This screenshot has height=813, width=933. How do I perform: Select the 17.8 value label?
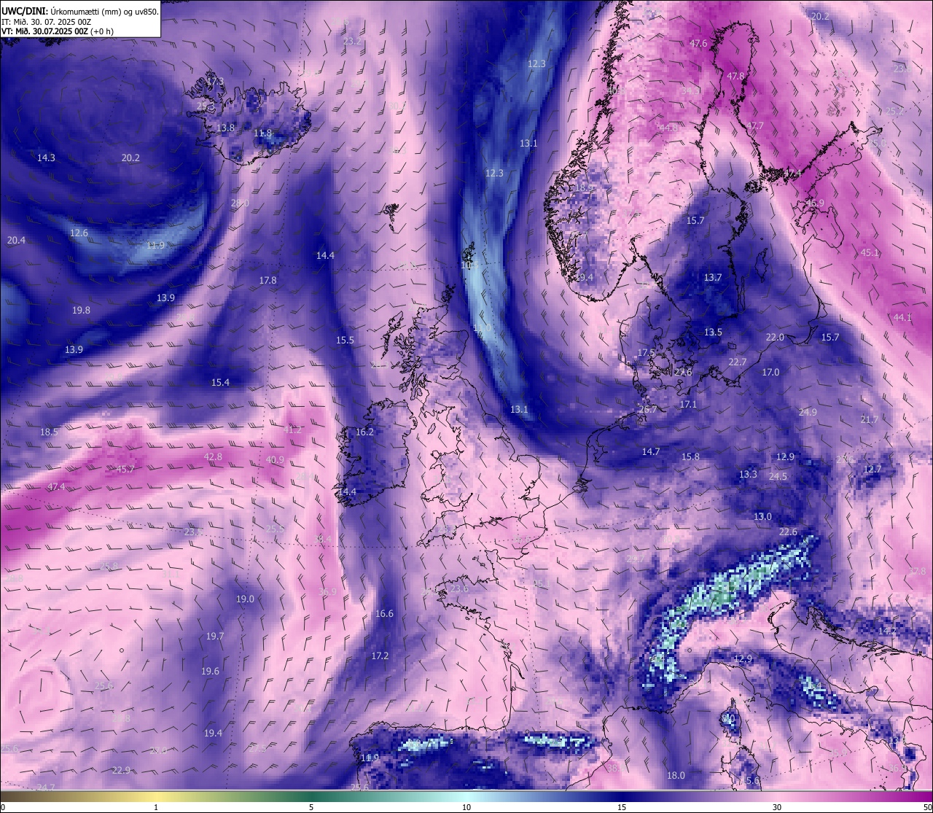[x=268, y=281]
